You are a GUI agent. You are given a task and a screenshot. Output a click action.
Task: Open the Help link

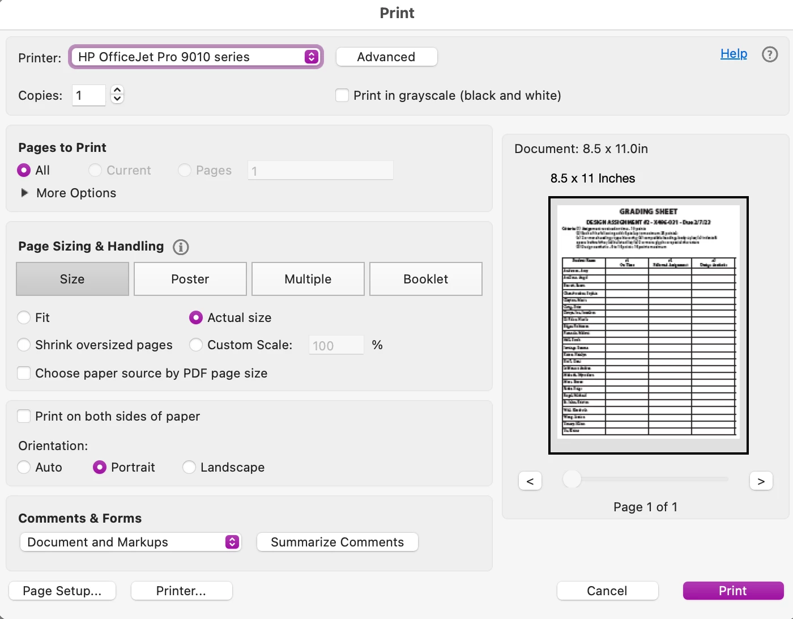734,54
